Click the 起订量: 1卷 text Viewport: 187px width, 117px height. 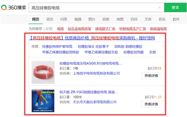click(69, 68)
